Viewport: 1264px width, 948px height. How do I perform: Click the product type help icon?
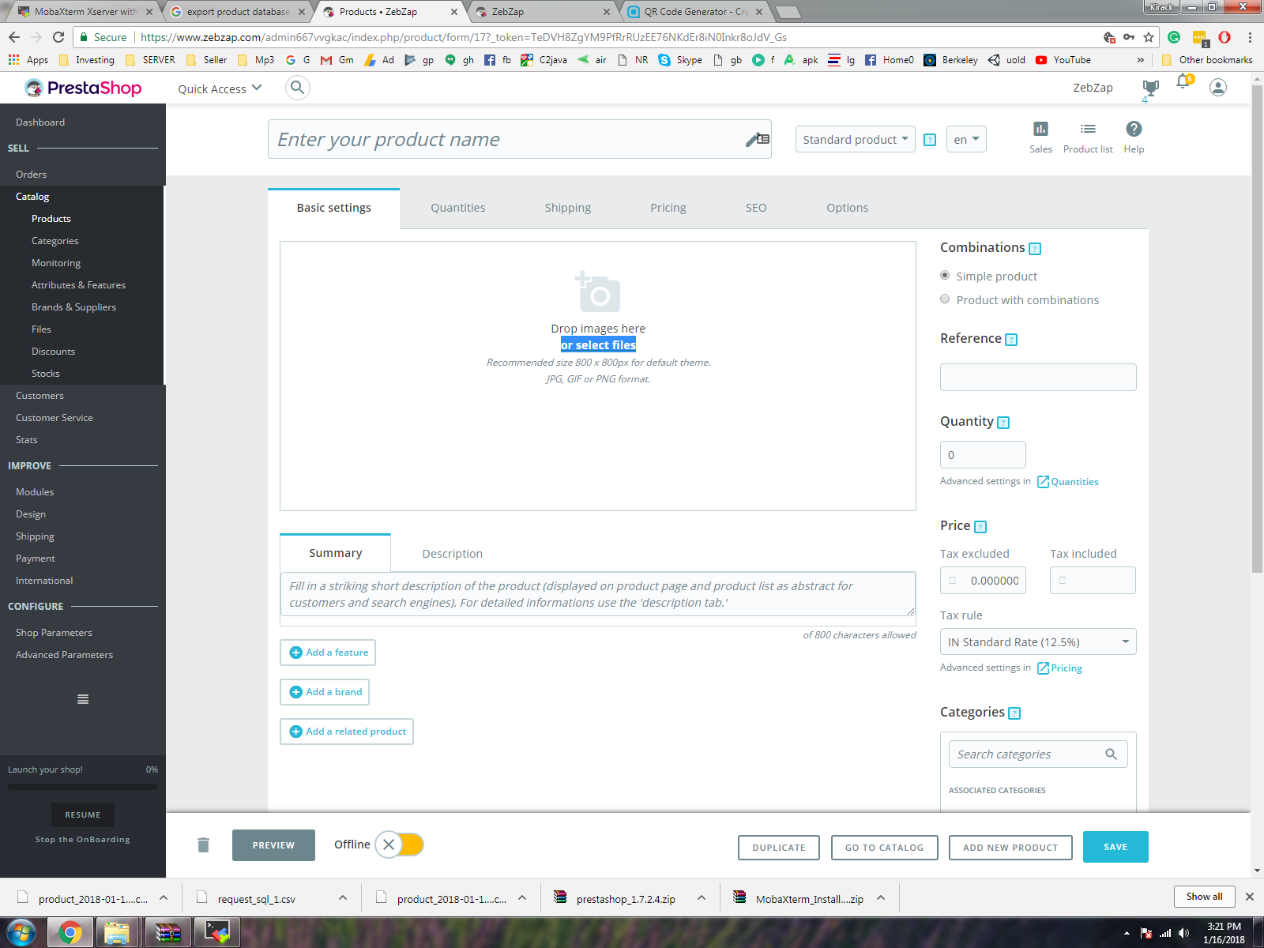(930, 140)
